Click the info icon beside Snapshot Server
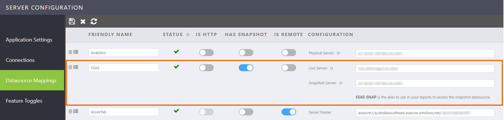 [x=341, y=83]
